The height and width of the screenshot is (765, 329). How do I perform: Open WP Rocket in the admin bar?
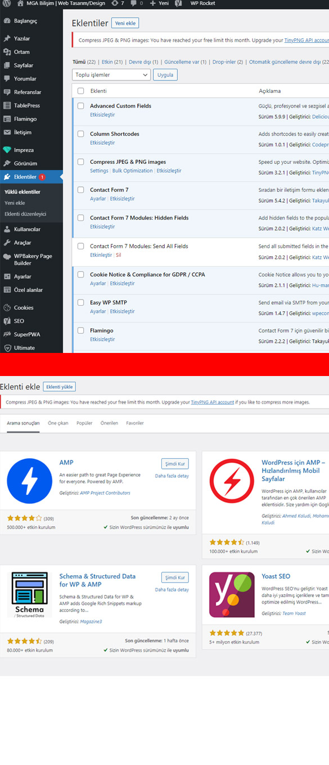pyautogui.click(x=202, y=3)
